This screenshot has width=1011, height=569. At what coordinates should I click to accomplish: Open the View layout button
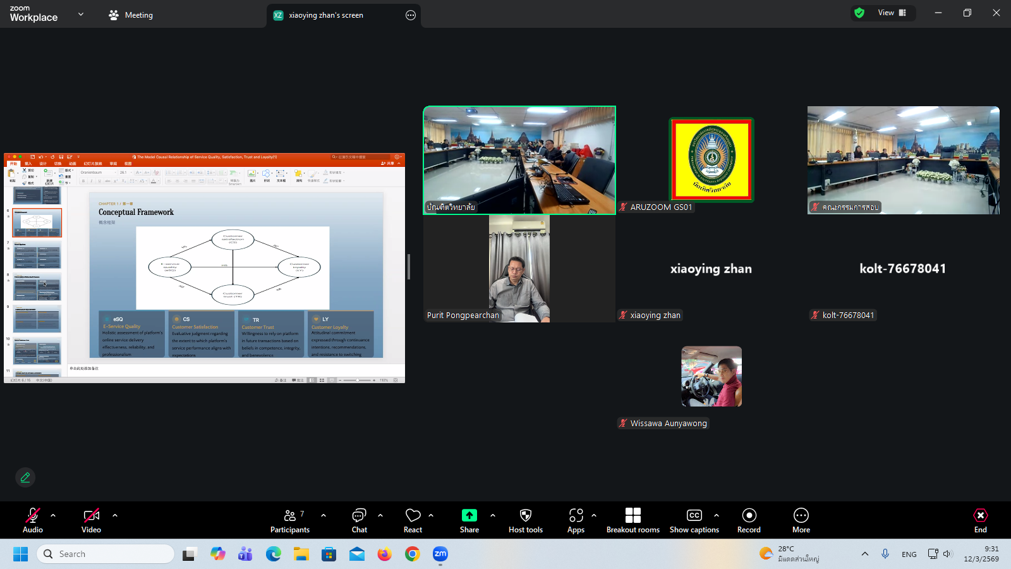click(891, 13)
